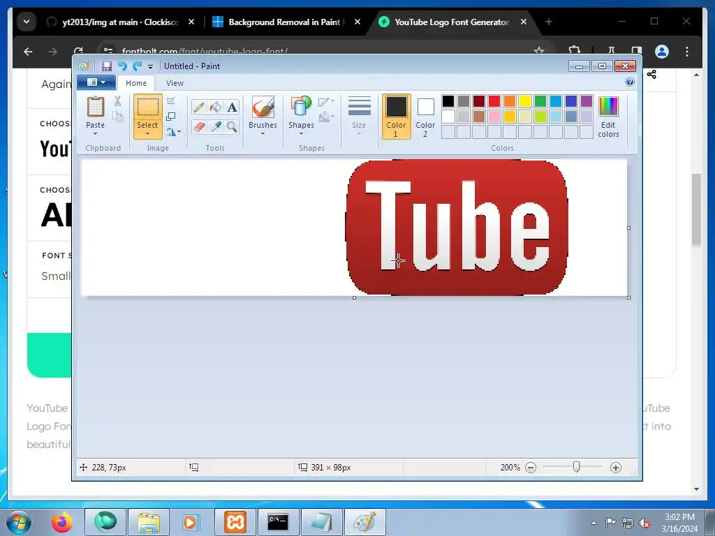Viewport: 715px width, 536px height.
Task: Select YouTube Logo Font Generator browser tab
Action: pos(452,22)
